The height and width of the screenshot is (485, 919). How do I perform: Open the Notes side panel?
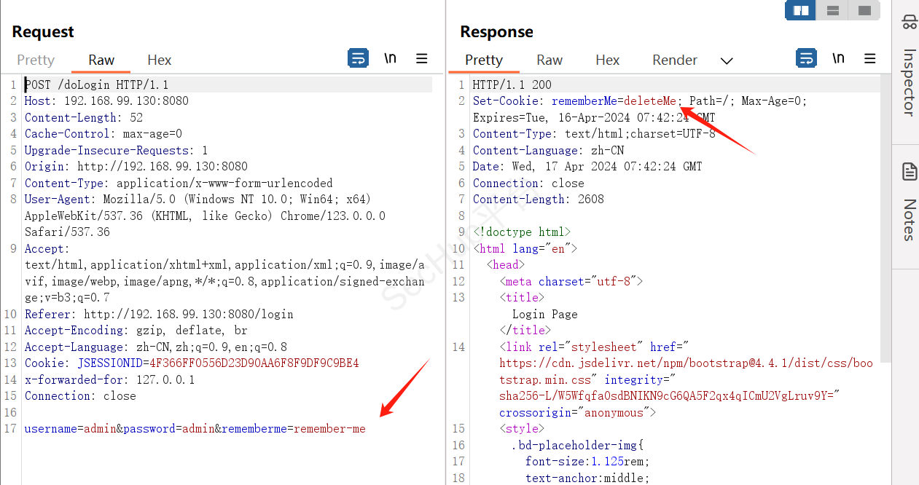(909, 204)
